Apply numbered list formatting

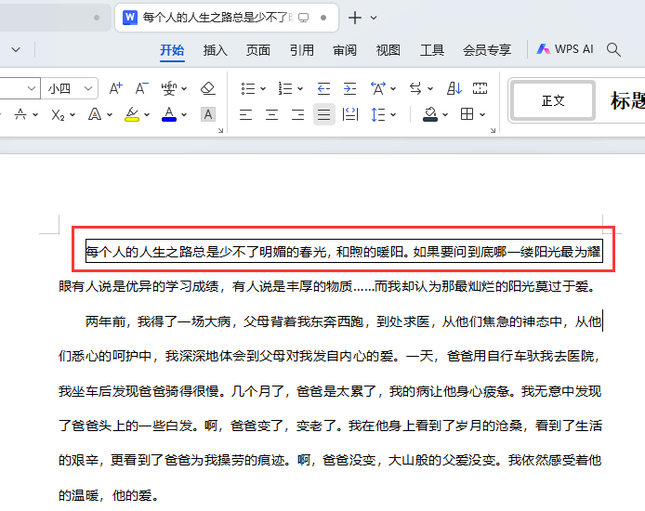[x=285, y=88]
